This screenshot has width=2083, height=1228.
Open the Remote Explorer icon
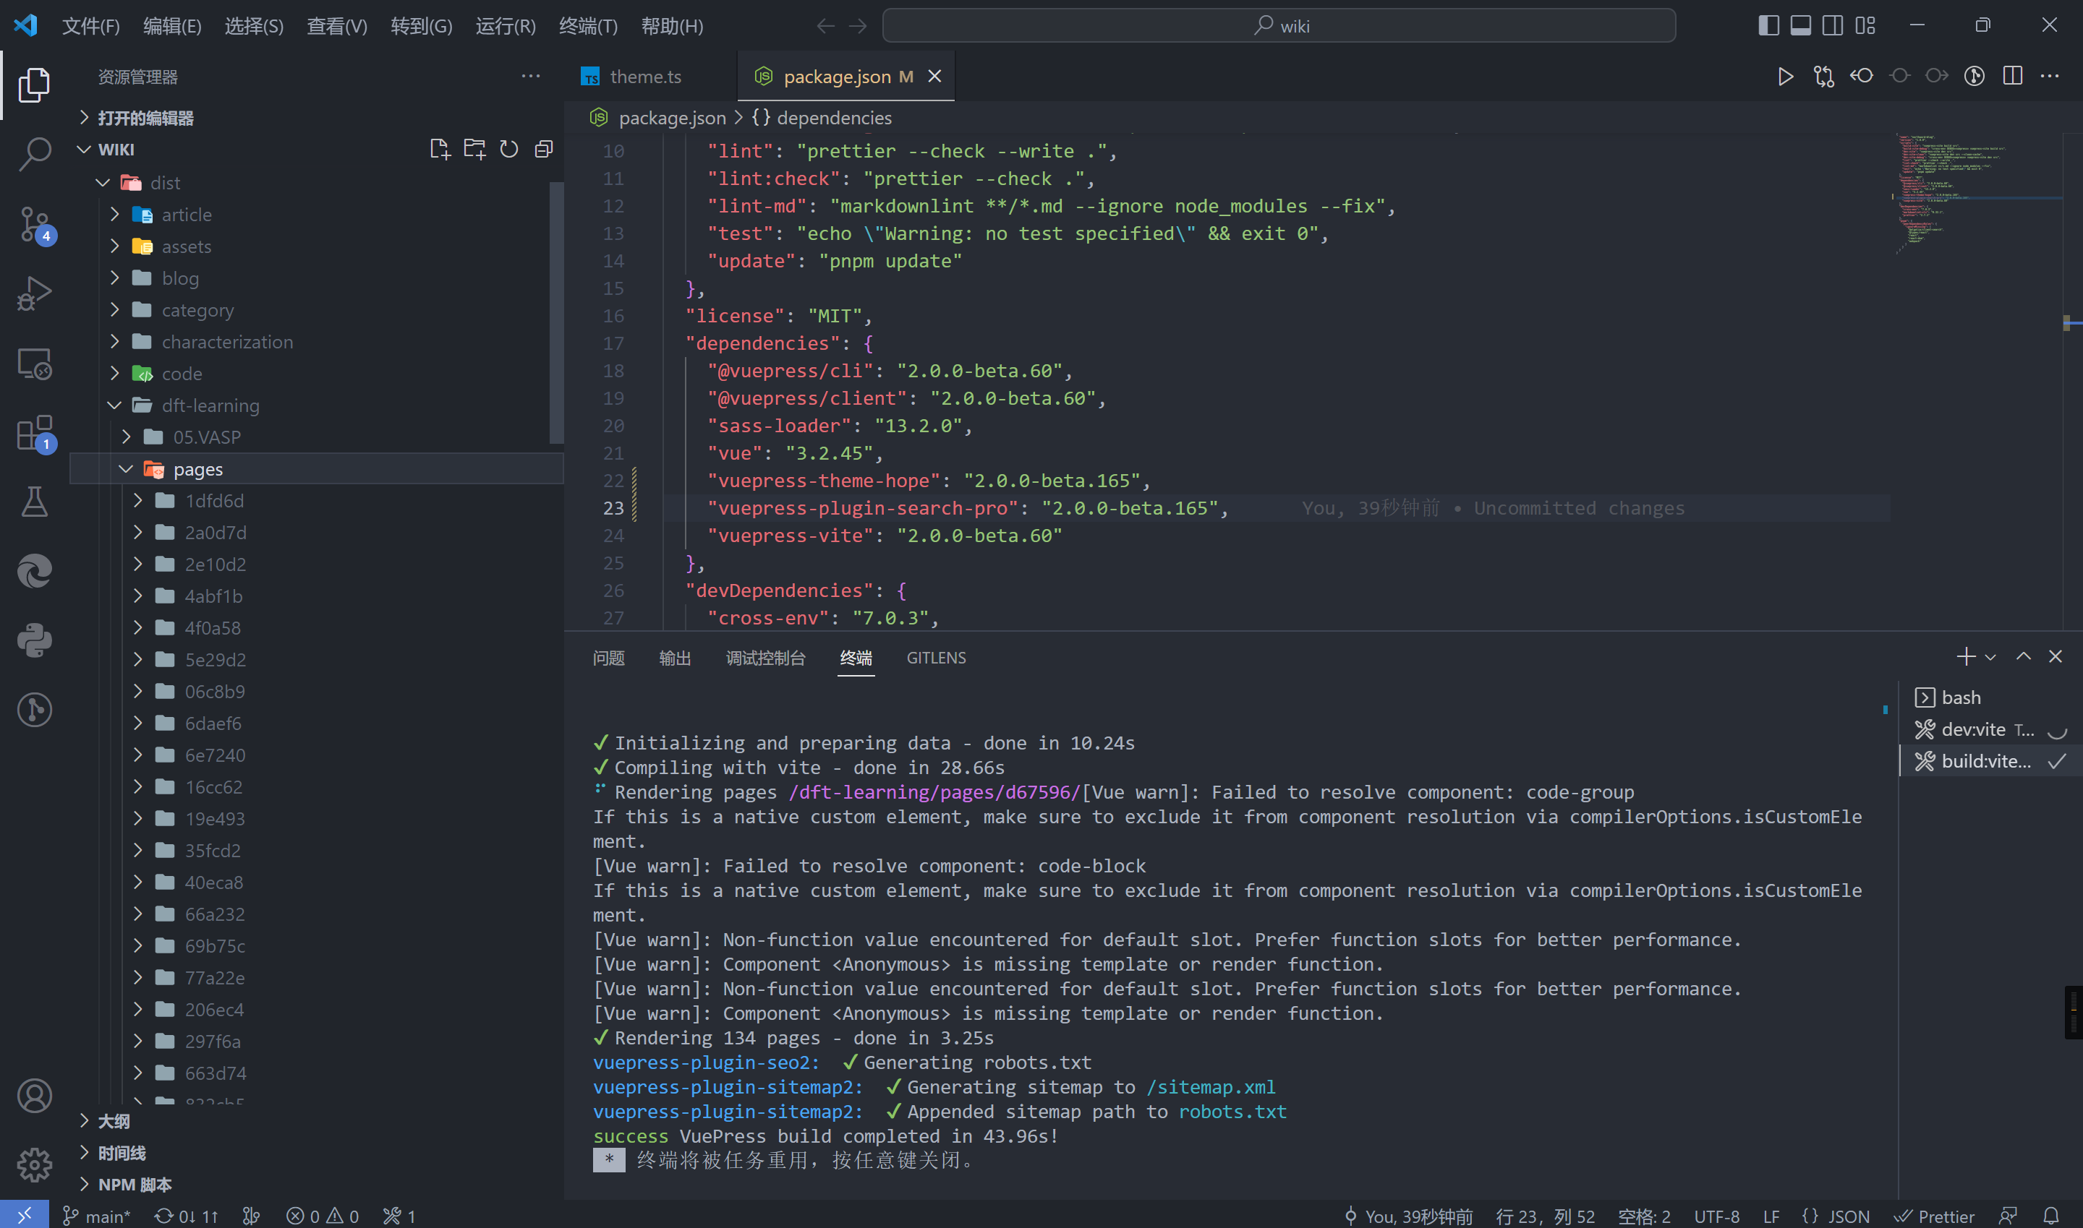pos(35,362)
